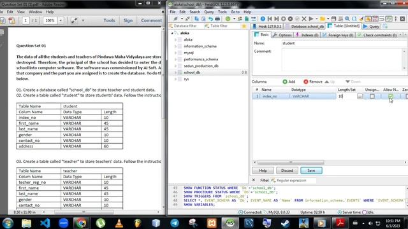Switch to the Check constraints (0) tab
Screen dimensions: 408x229
(x=377, y=35)
